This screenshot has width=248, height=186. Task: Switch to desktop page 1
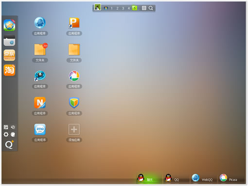pyautogui.click(x=111, y=8)
